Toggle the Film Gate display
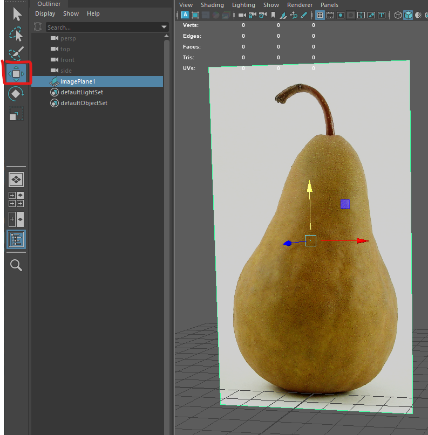 330,15
